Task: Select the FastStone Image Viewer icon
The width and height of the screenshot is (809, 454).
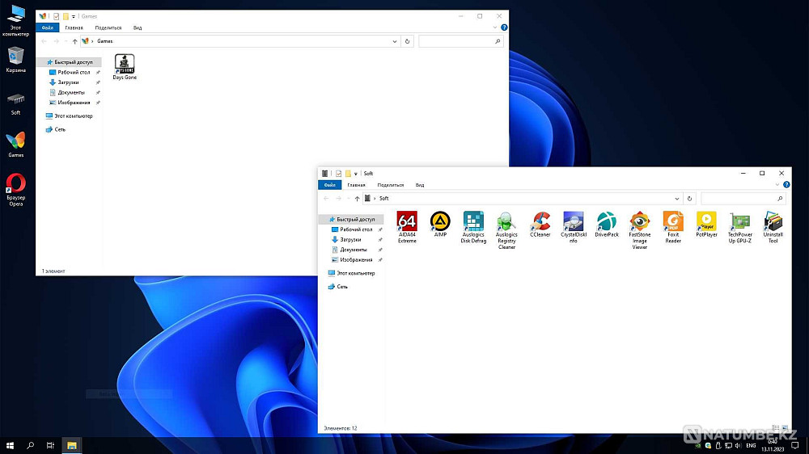Action: point(640,230)
